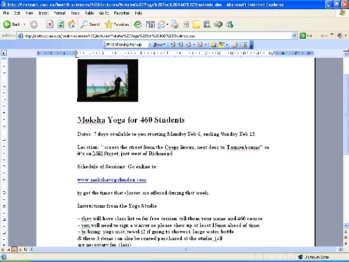Stop page loading with the Stop icon
Viewport: 349px width, 262px height.
[50, 24]
